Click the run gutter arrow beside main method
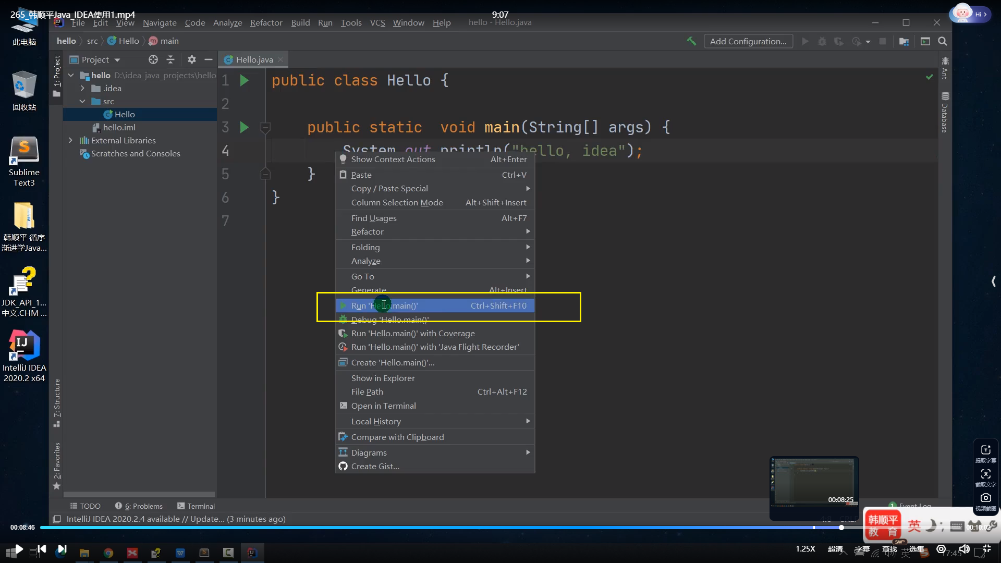Screen dimensions: 1001x563 tap(244, 127)
